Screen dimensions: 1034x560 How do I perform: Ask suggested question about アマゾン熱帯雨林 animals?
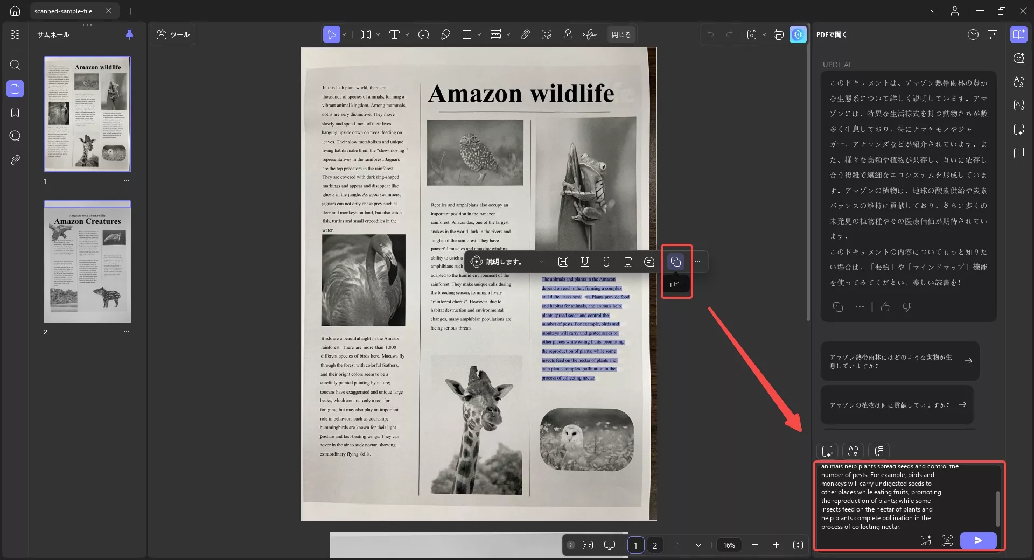tap(900, 361)
